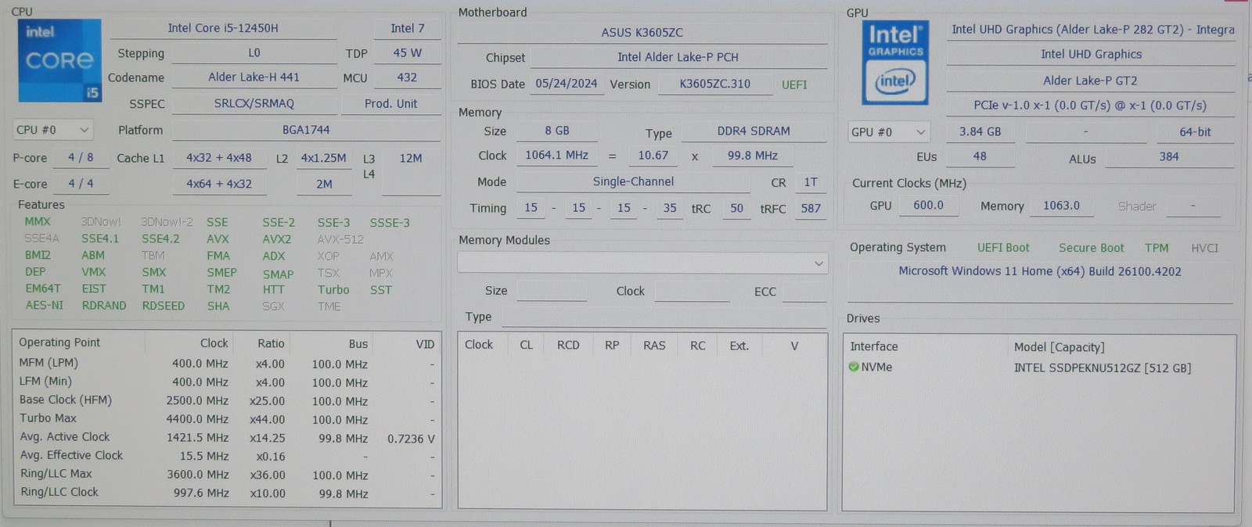This screenshot has height=527, width=1252.
Task: Open the GPU #0 selector dropdown
Action: 889,131
